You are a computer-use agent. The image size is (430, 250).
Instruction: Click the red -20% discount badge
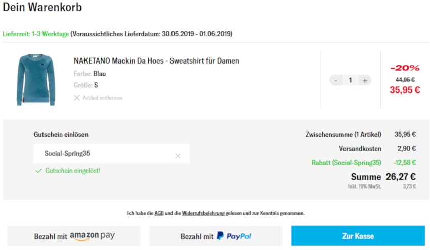click(x=405, y=68)
